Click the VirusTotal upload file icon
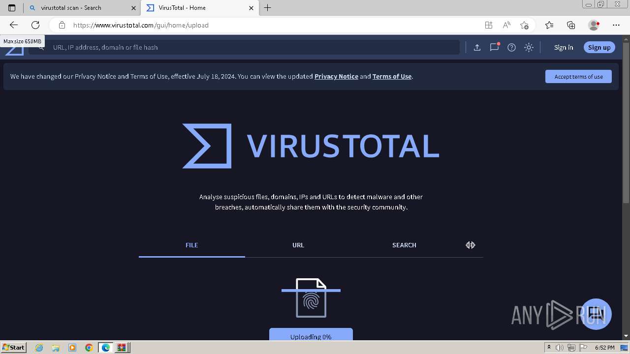The width and height of the screenshot is (630, 354). click(477, 47)
